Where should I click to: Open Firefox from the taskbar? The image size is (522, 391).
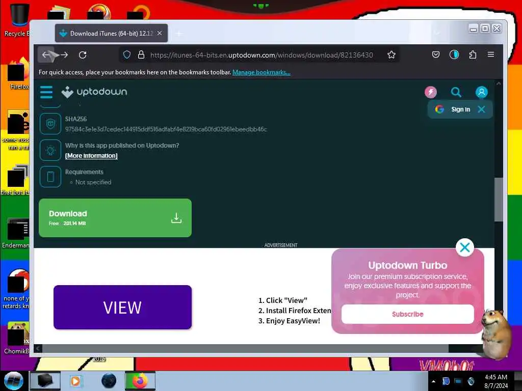click(x=140, y=381)
